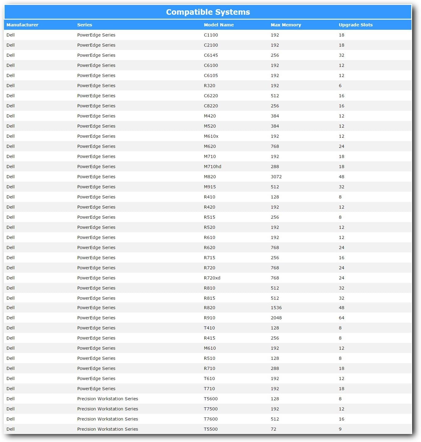Select model name C6105

tap(211, 75)
